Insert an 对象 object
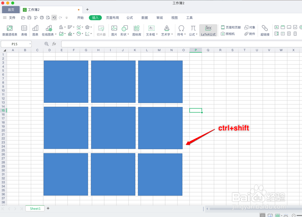The height and width of the screenshot is (217, 302). [250, 28]
